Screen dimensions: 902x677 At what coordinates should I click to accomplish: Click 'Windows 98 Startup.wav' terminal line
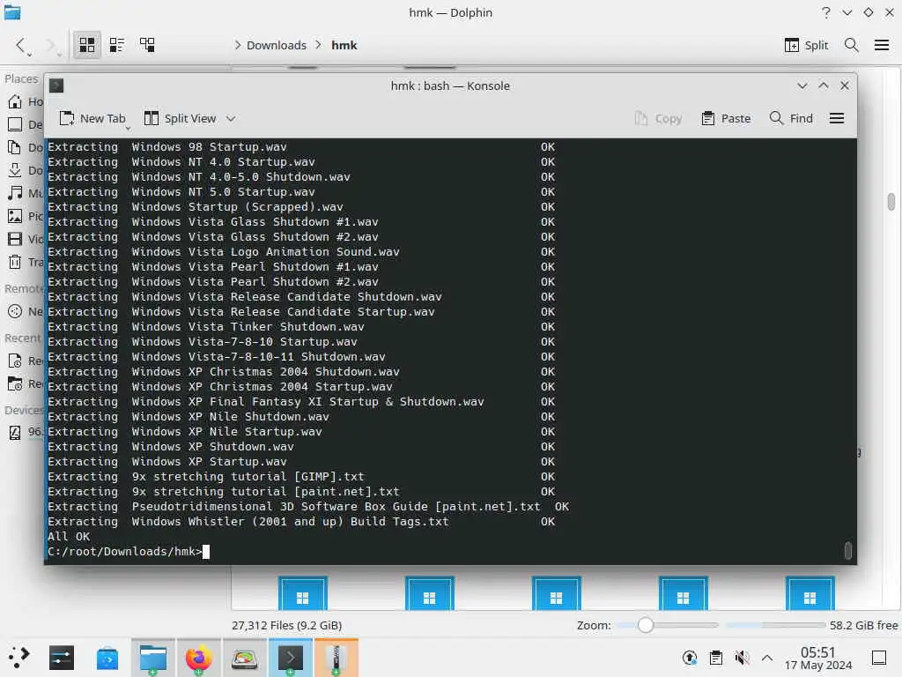pyautogui.click(x=209, y=147)
